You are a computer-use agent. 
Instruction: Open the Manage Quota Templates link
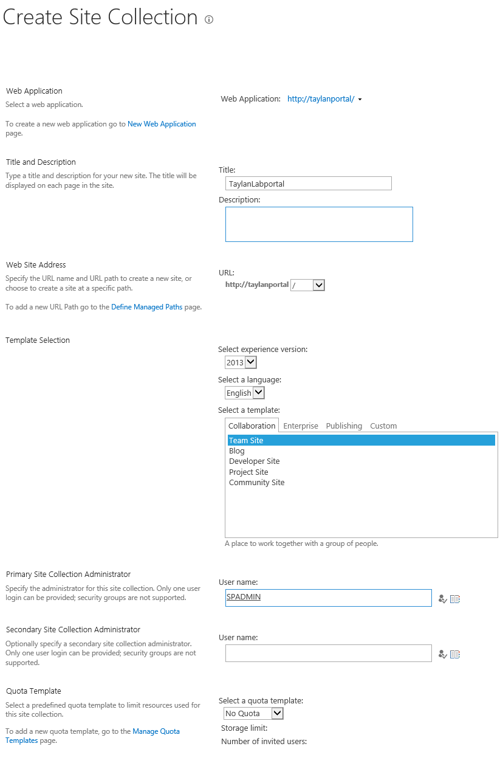click(x=92, y=736)
